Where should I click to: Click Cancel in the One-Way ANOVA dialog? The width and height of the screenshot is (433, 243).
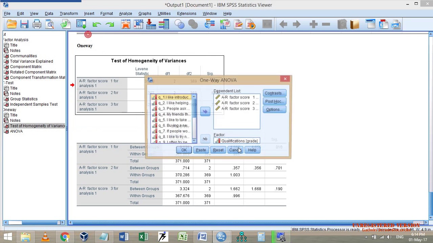(235, 150)
